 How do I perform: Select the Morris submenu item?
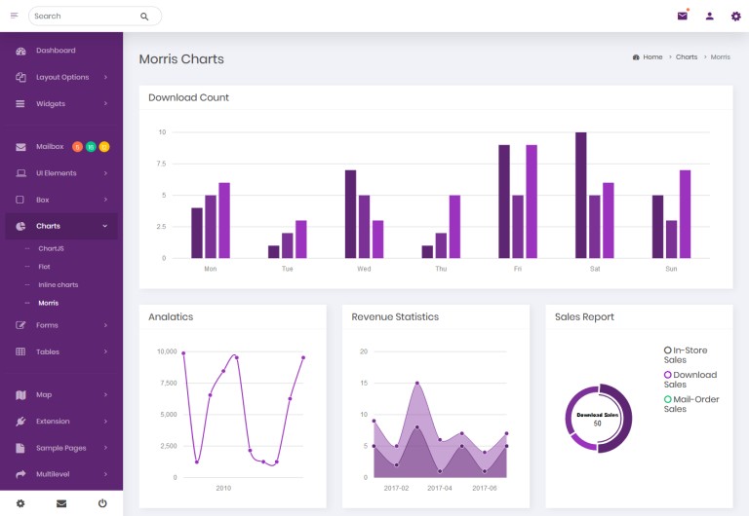[x=48, y=303]
